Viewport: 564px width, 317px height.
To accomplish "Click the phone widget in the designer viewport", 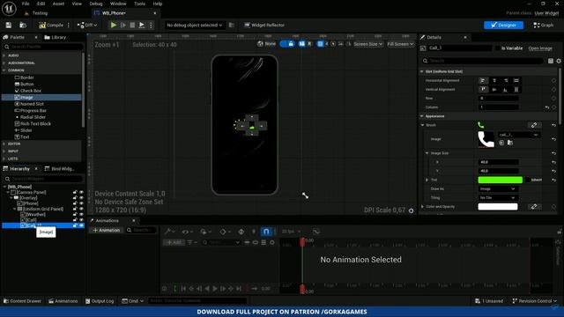I will click(x=245, y=125).
